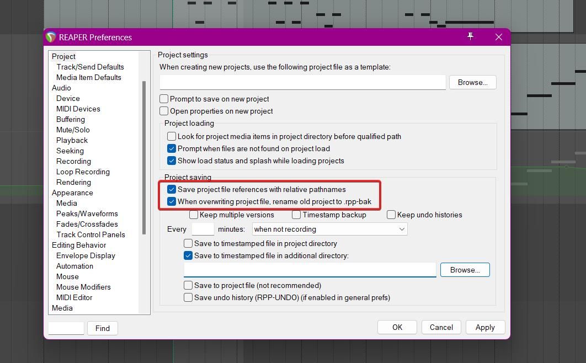Turn on "Timestamp backup"
Viewport: 586px width, 363px height.
tap(296, 215)
